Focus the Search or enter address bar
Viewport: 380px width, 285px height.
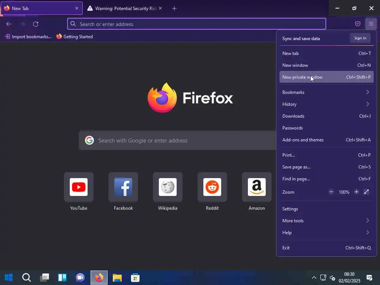pos(197,24)
